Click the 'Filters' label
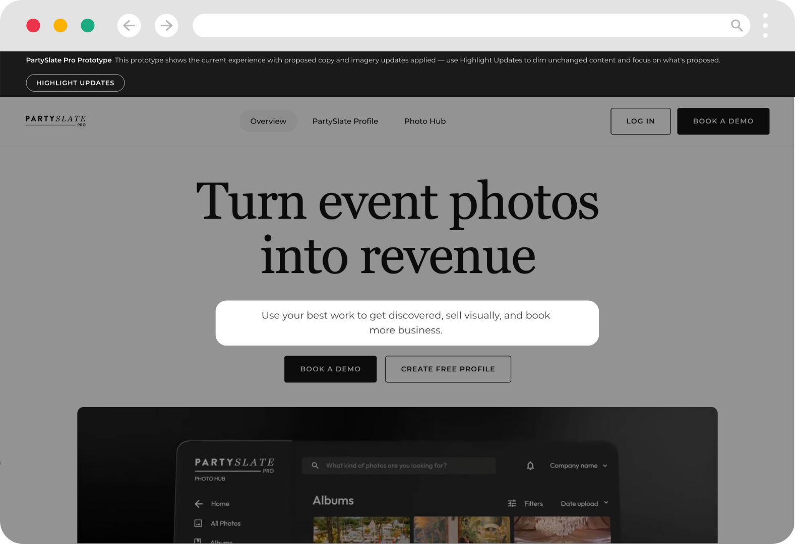Image resolution: width=795 pixels, height=544 pixels. coord(533,503)
